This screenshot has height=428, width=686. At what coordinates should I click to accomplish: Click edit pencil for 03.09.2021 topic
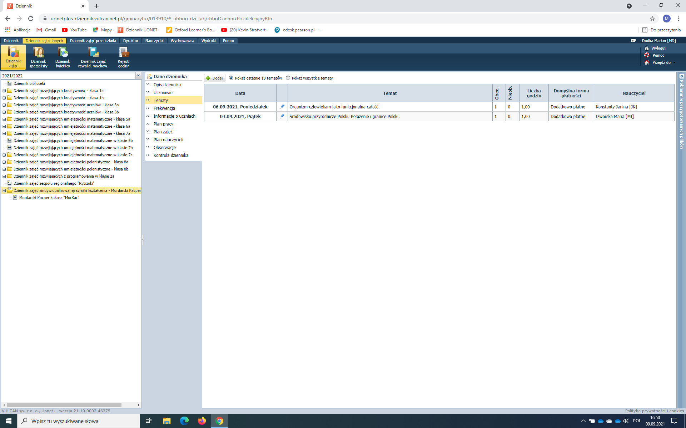click(282, 116)
